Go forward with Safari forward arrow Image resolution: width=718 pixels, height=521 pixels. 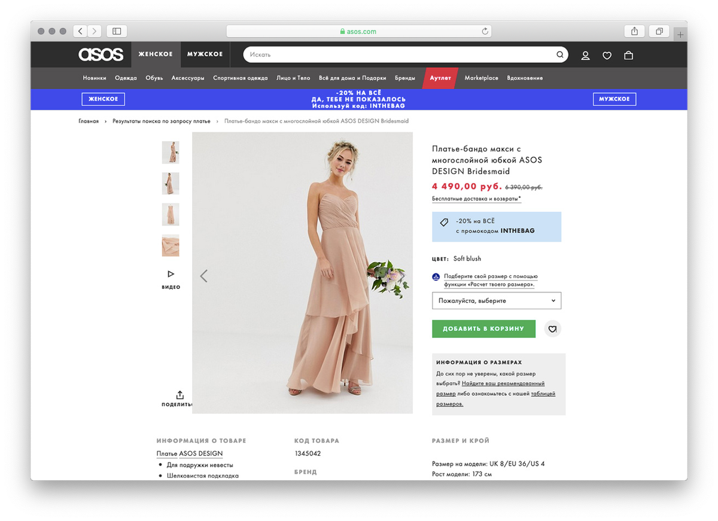(95, 31)
